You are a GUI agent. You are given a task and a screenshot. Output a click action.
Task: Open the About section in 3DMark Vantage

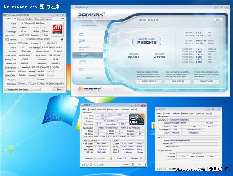pos(81,69)
